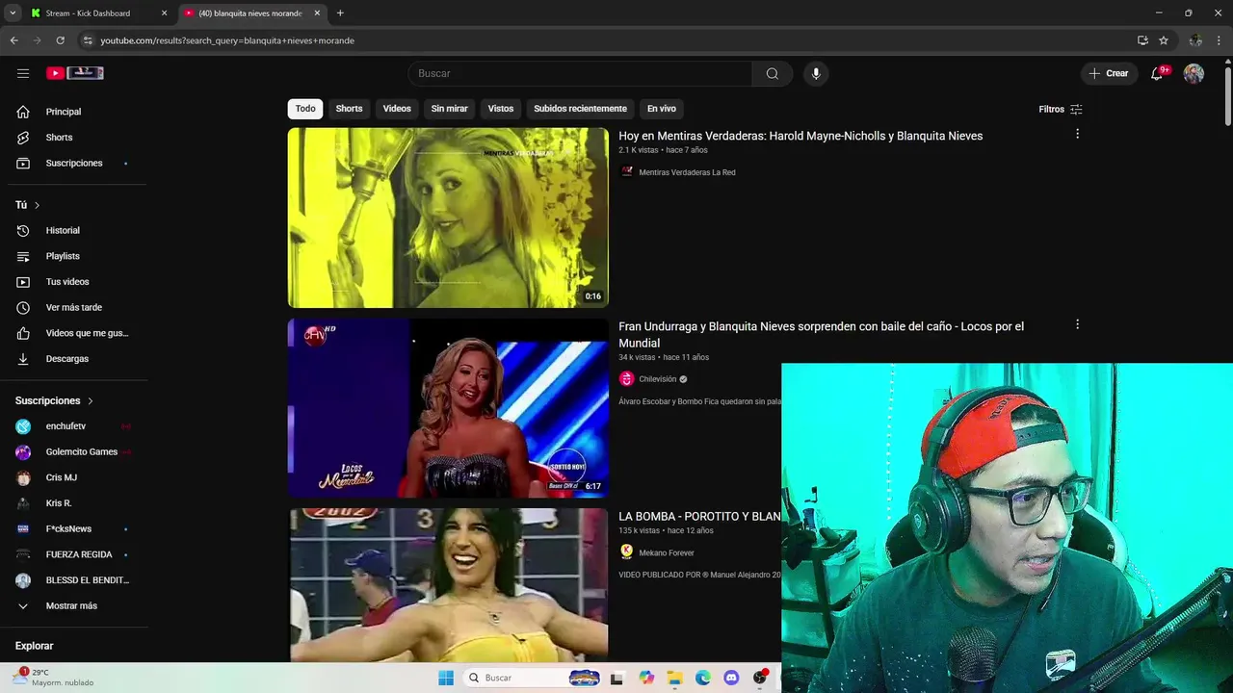Open the Harold Mayne-Nicholls video title
The image size is (1233, 693).
[800, 136]
